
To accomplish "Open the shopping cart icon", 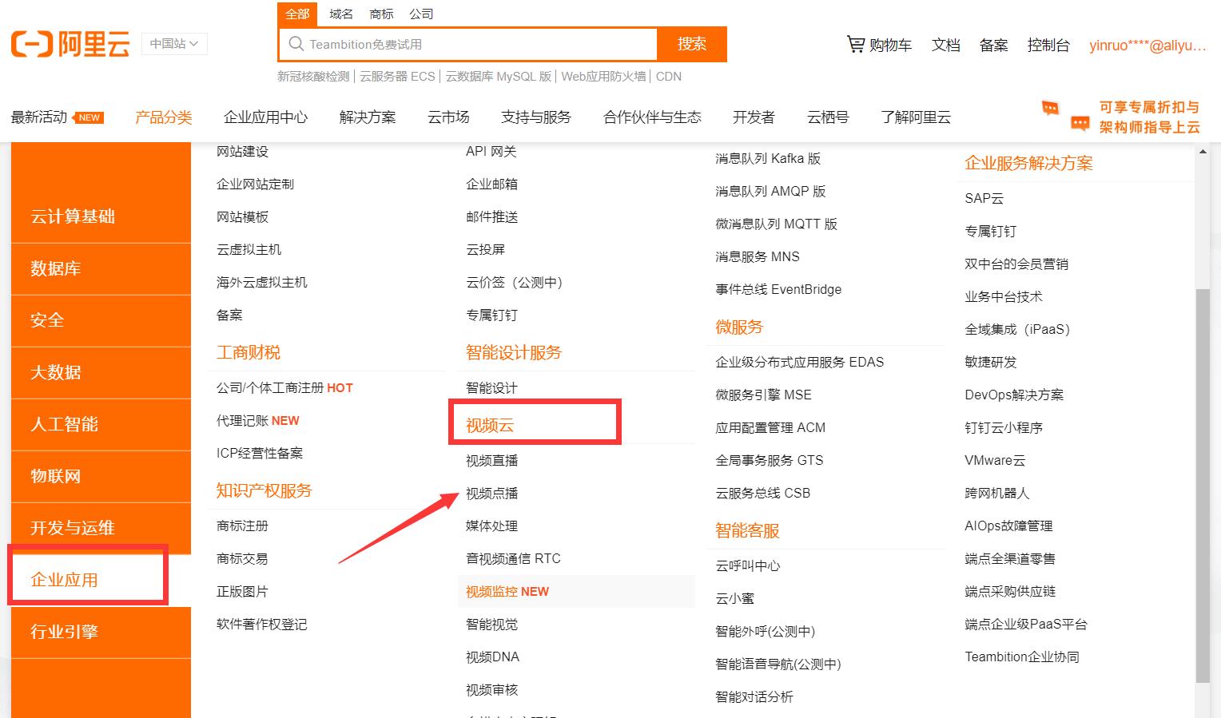I will coord(856,45).
